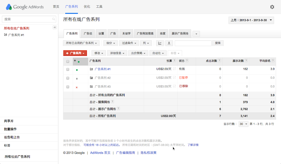Collapse the sidebar with double-chevron icon

click(55, 27)
